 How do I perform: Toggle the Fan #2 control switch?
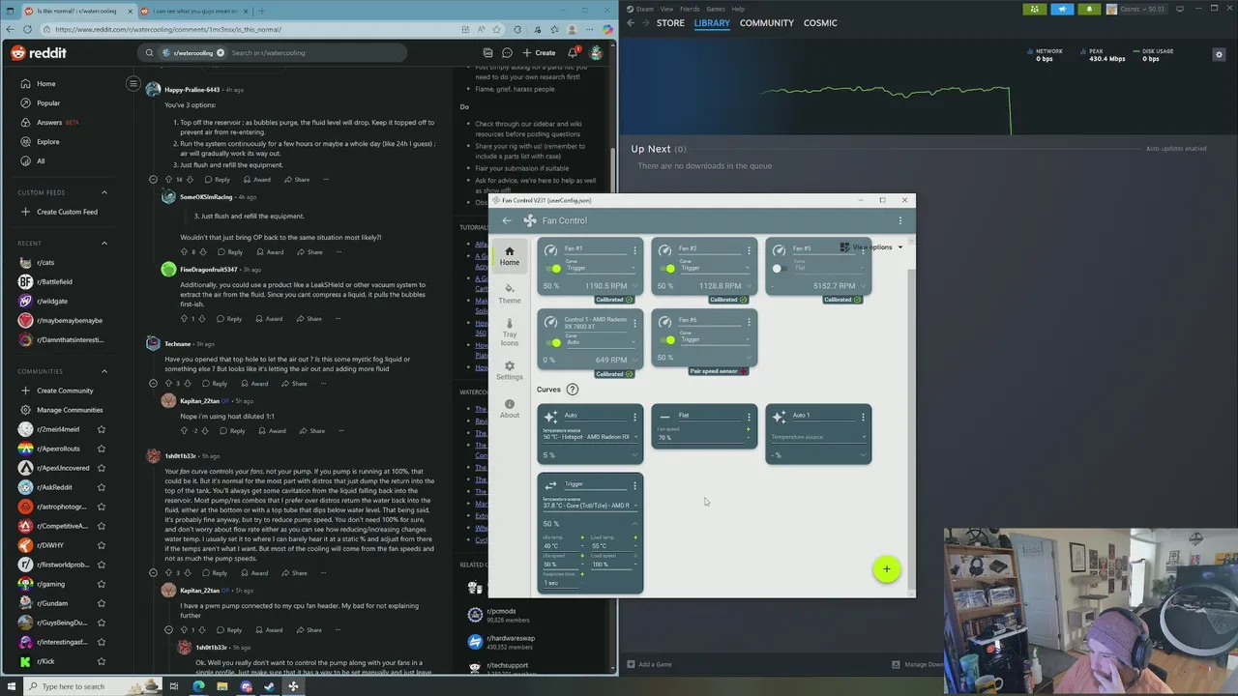pyautogui.click(x=667, y=268)
